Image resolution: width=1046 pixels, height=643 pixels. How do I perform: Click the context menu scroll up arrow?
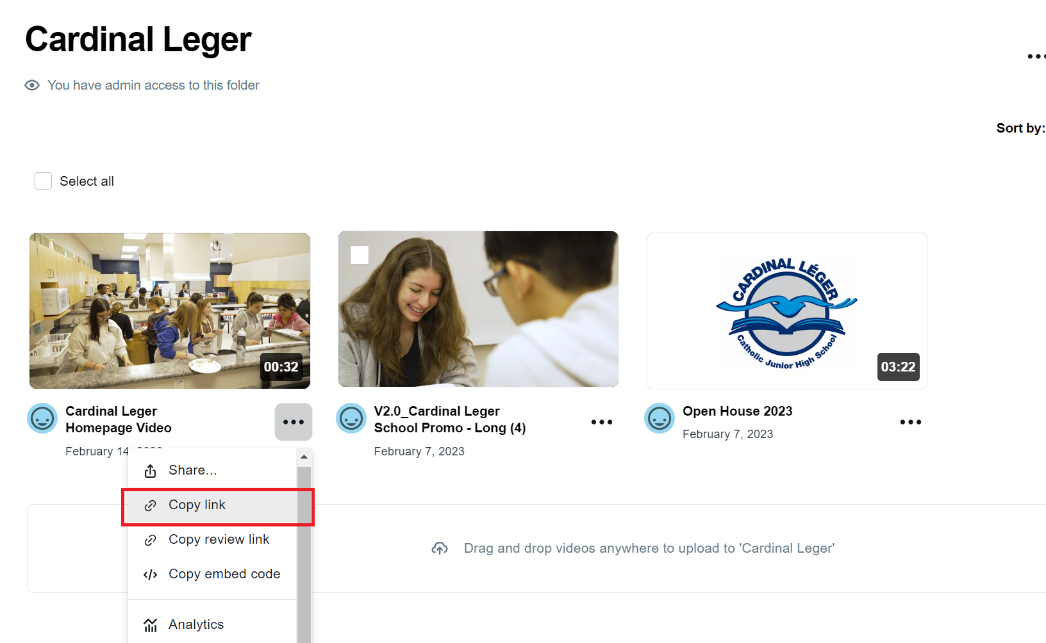[x=304, y=457]
